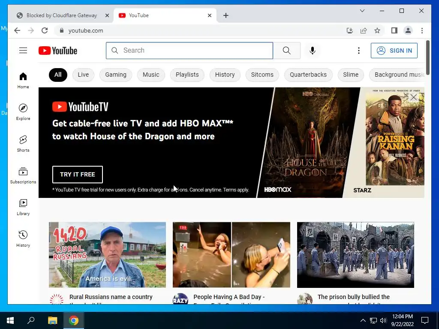Image resolution: width=439 pixels, height=329 pixels.
Task: Select the Background music chip
Action: click(x=397, y=75)
